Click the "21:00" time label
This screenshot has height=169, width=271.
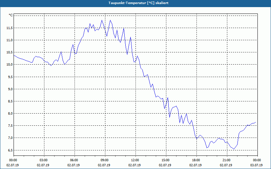click(227, 160)
